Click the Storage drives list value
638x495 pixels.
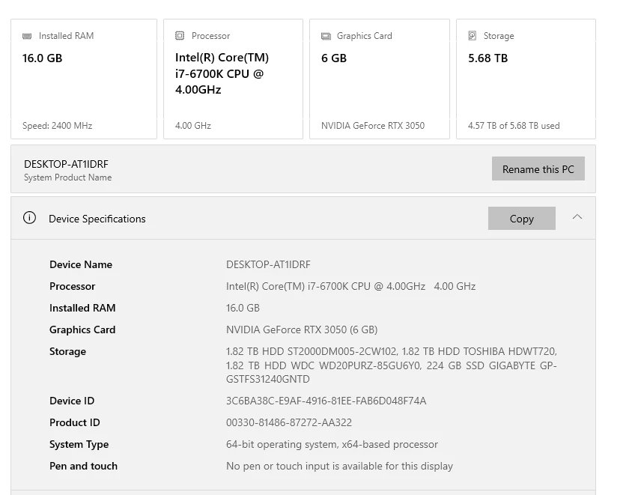pos(392,365)
